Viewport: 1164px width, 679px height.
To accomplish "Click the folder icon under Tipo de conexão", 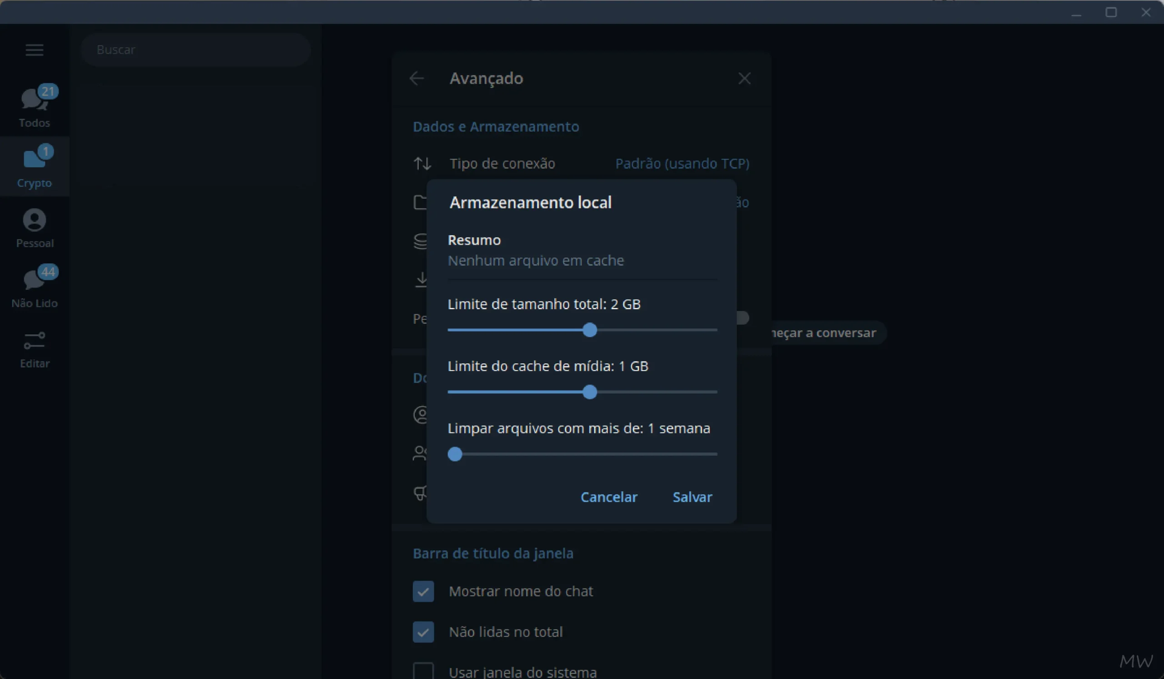I will (420, 202).
